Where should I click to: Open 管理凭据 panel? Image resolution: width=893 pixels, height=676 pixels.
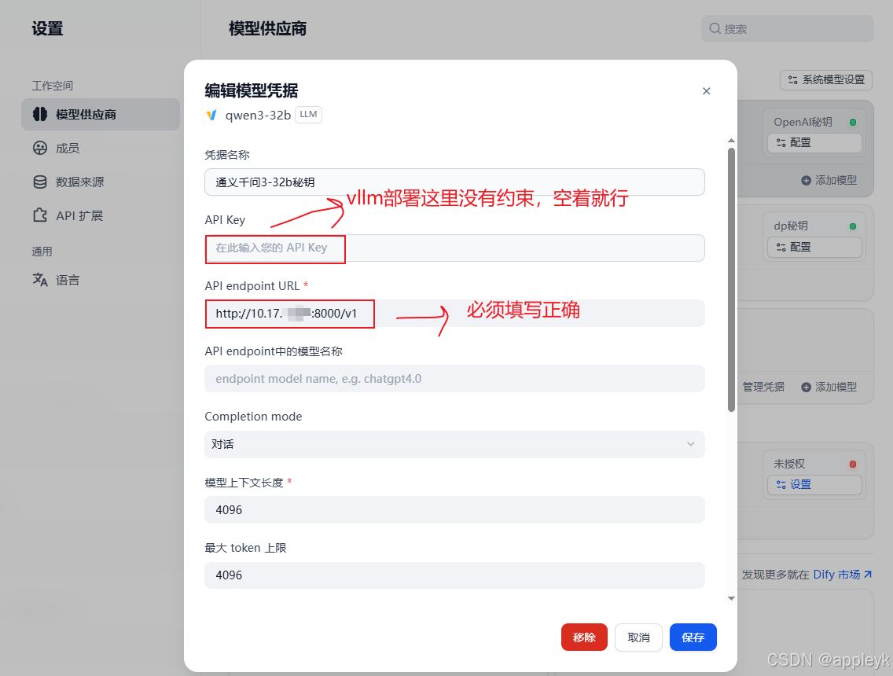point(763,387)
